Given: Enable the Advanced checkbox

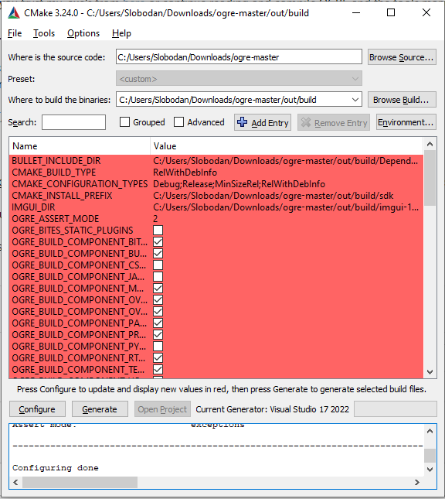Looking at the screenshot, I should (178, 122).
